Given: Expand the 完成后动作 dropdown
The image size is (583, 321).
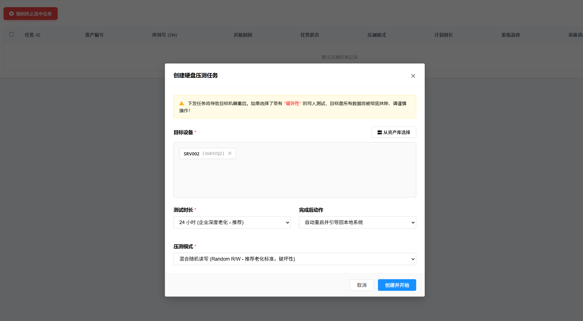Looking at the screenshot, I should click(357, 222).
